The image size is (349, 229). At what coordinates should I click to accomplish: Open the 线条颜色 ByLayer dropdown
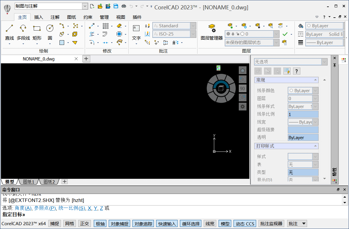(315, 90)
